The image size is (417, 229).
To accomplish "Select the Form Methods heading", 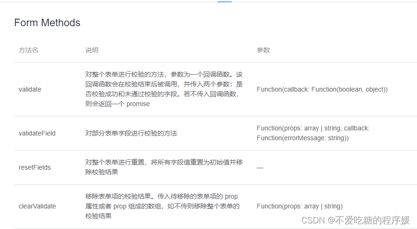I will tap(47, 23).
